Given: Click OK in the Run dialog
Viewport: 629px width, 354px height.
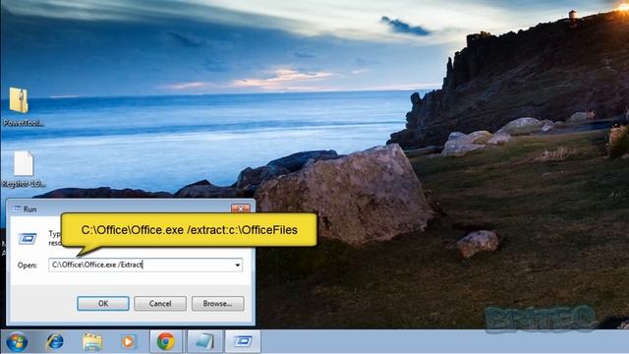Looking at the screenshot, I should 103,304.
